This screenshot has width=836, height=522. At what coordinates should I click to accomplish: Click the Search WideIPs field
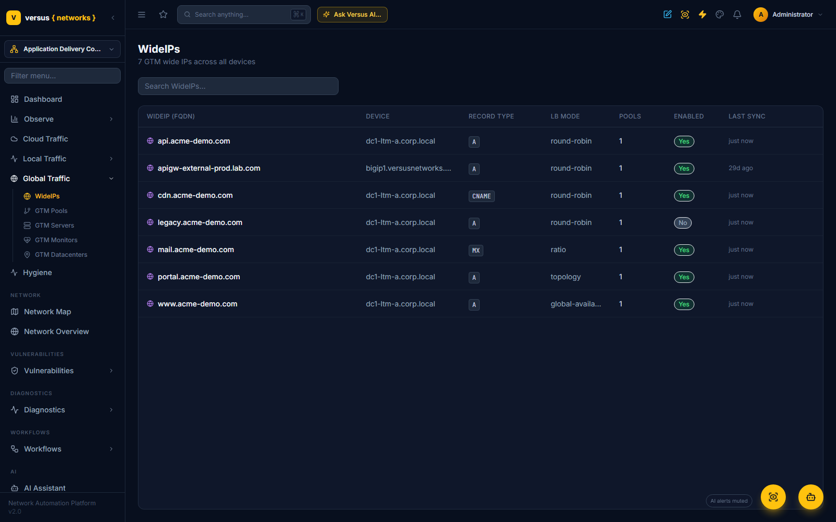[x=238, y=86]
